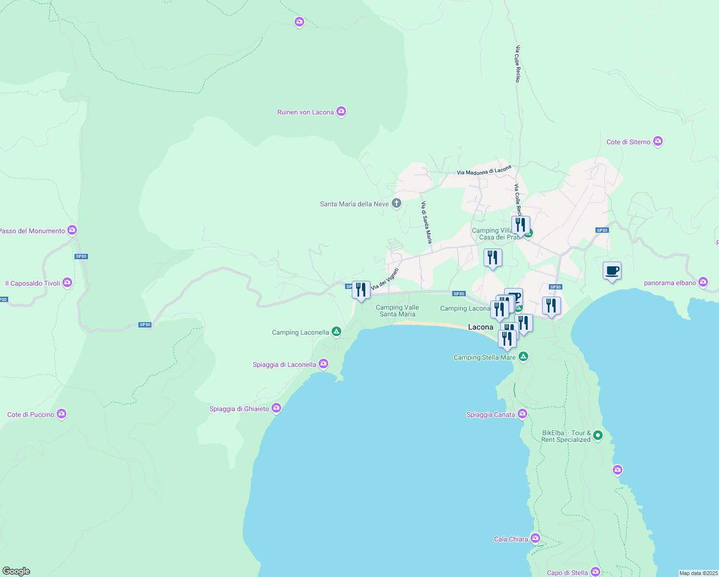Open Spiaggia di Laconella beach marker
Screen dimensions: 719x577
[323, 364]
